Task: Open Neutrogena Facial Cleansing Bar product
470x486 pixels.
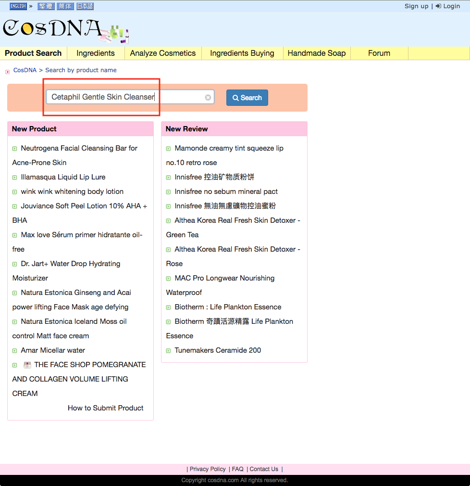Action: (x=74, y=155)
